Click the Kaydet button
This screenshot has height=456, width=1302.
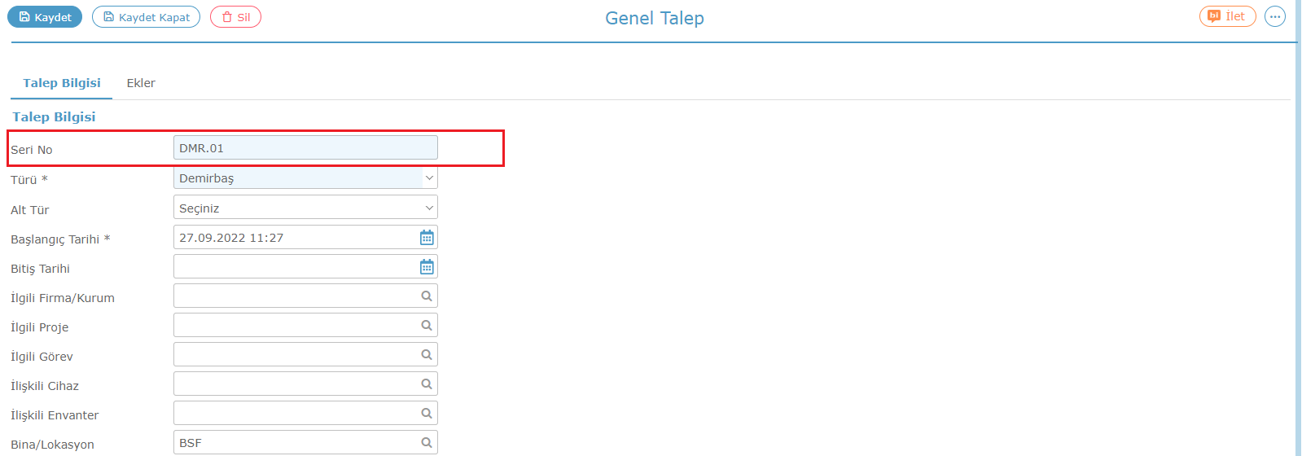pyautogui.click(x=45, y=17)
